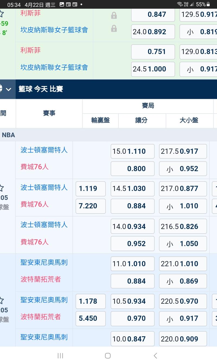This screenshot has height=364, width=217.
Task: Select under odds 小 0.869
Action: point(183,281)
